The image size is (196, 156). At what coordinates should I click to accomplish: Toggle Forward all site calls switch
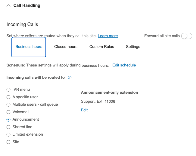pos(187,36)
